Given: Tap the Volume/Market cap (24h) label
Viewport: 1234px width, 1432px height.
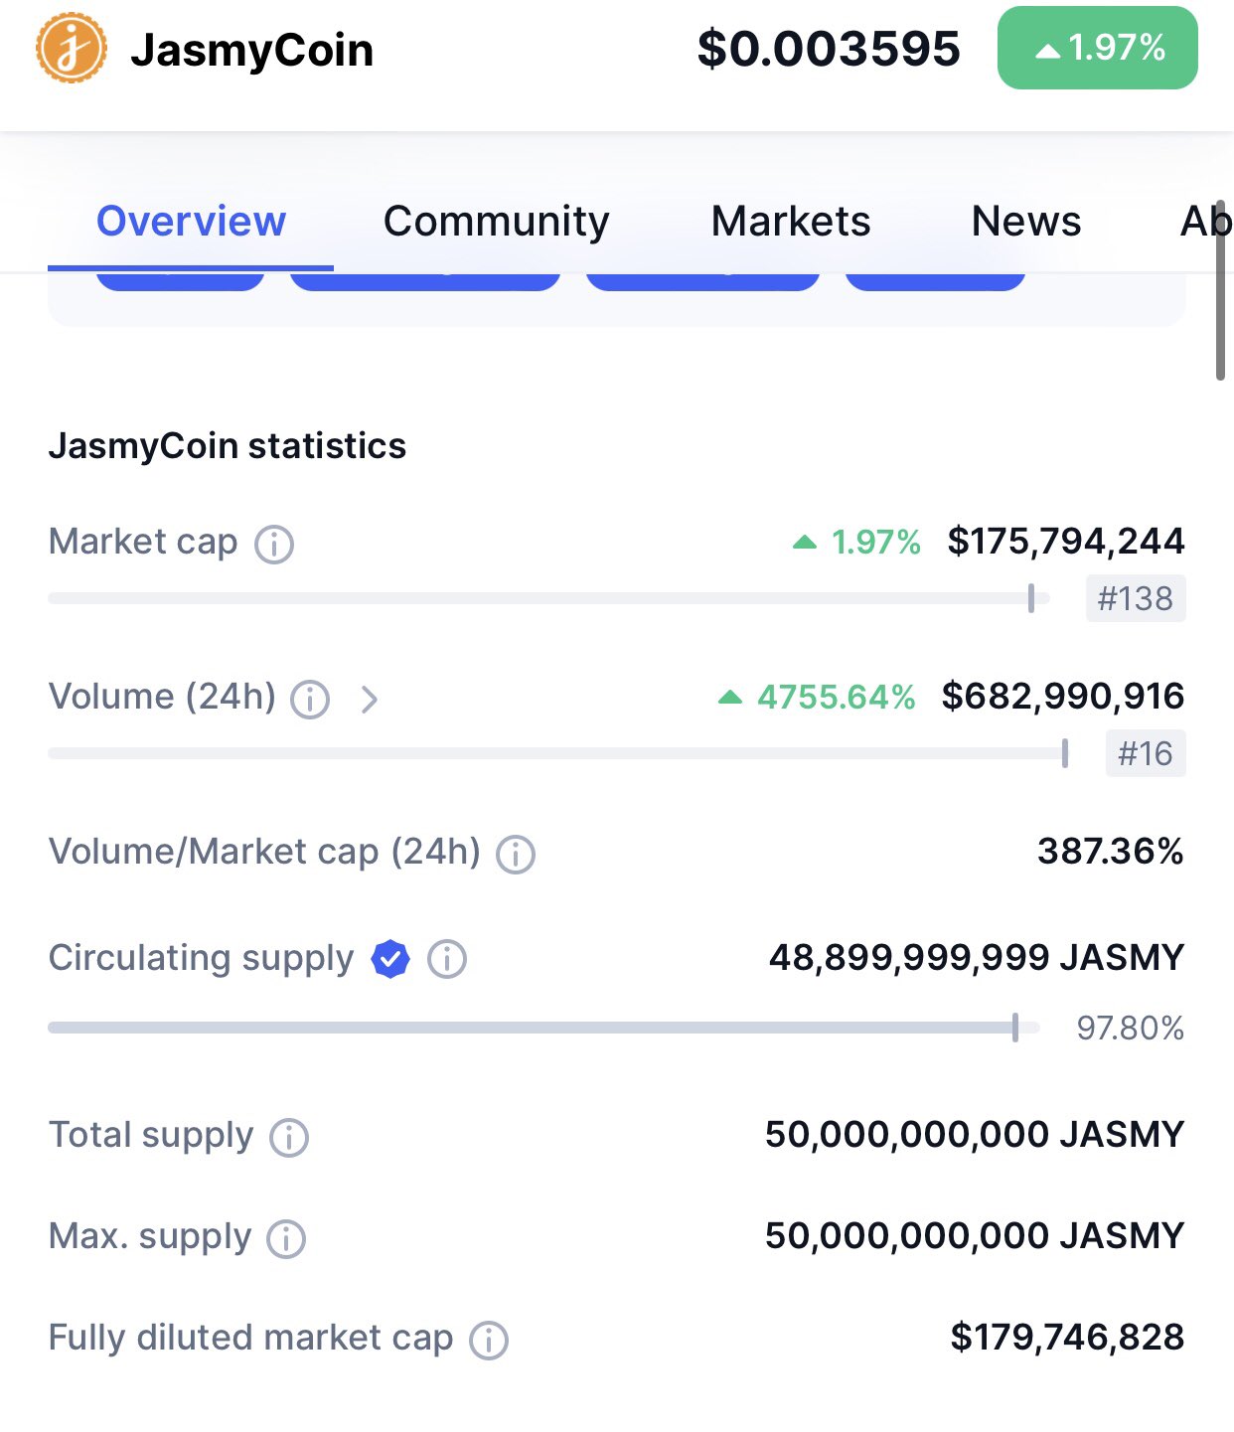Looking at the screenshot, I should [264, 852].
